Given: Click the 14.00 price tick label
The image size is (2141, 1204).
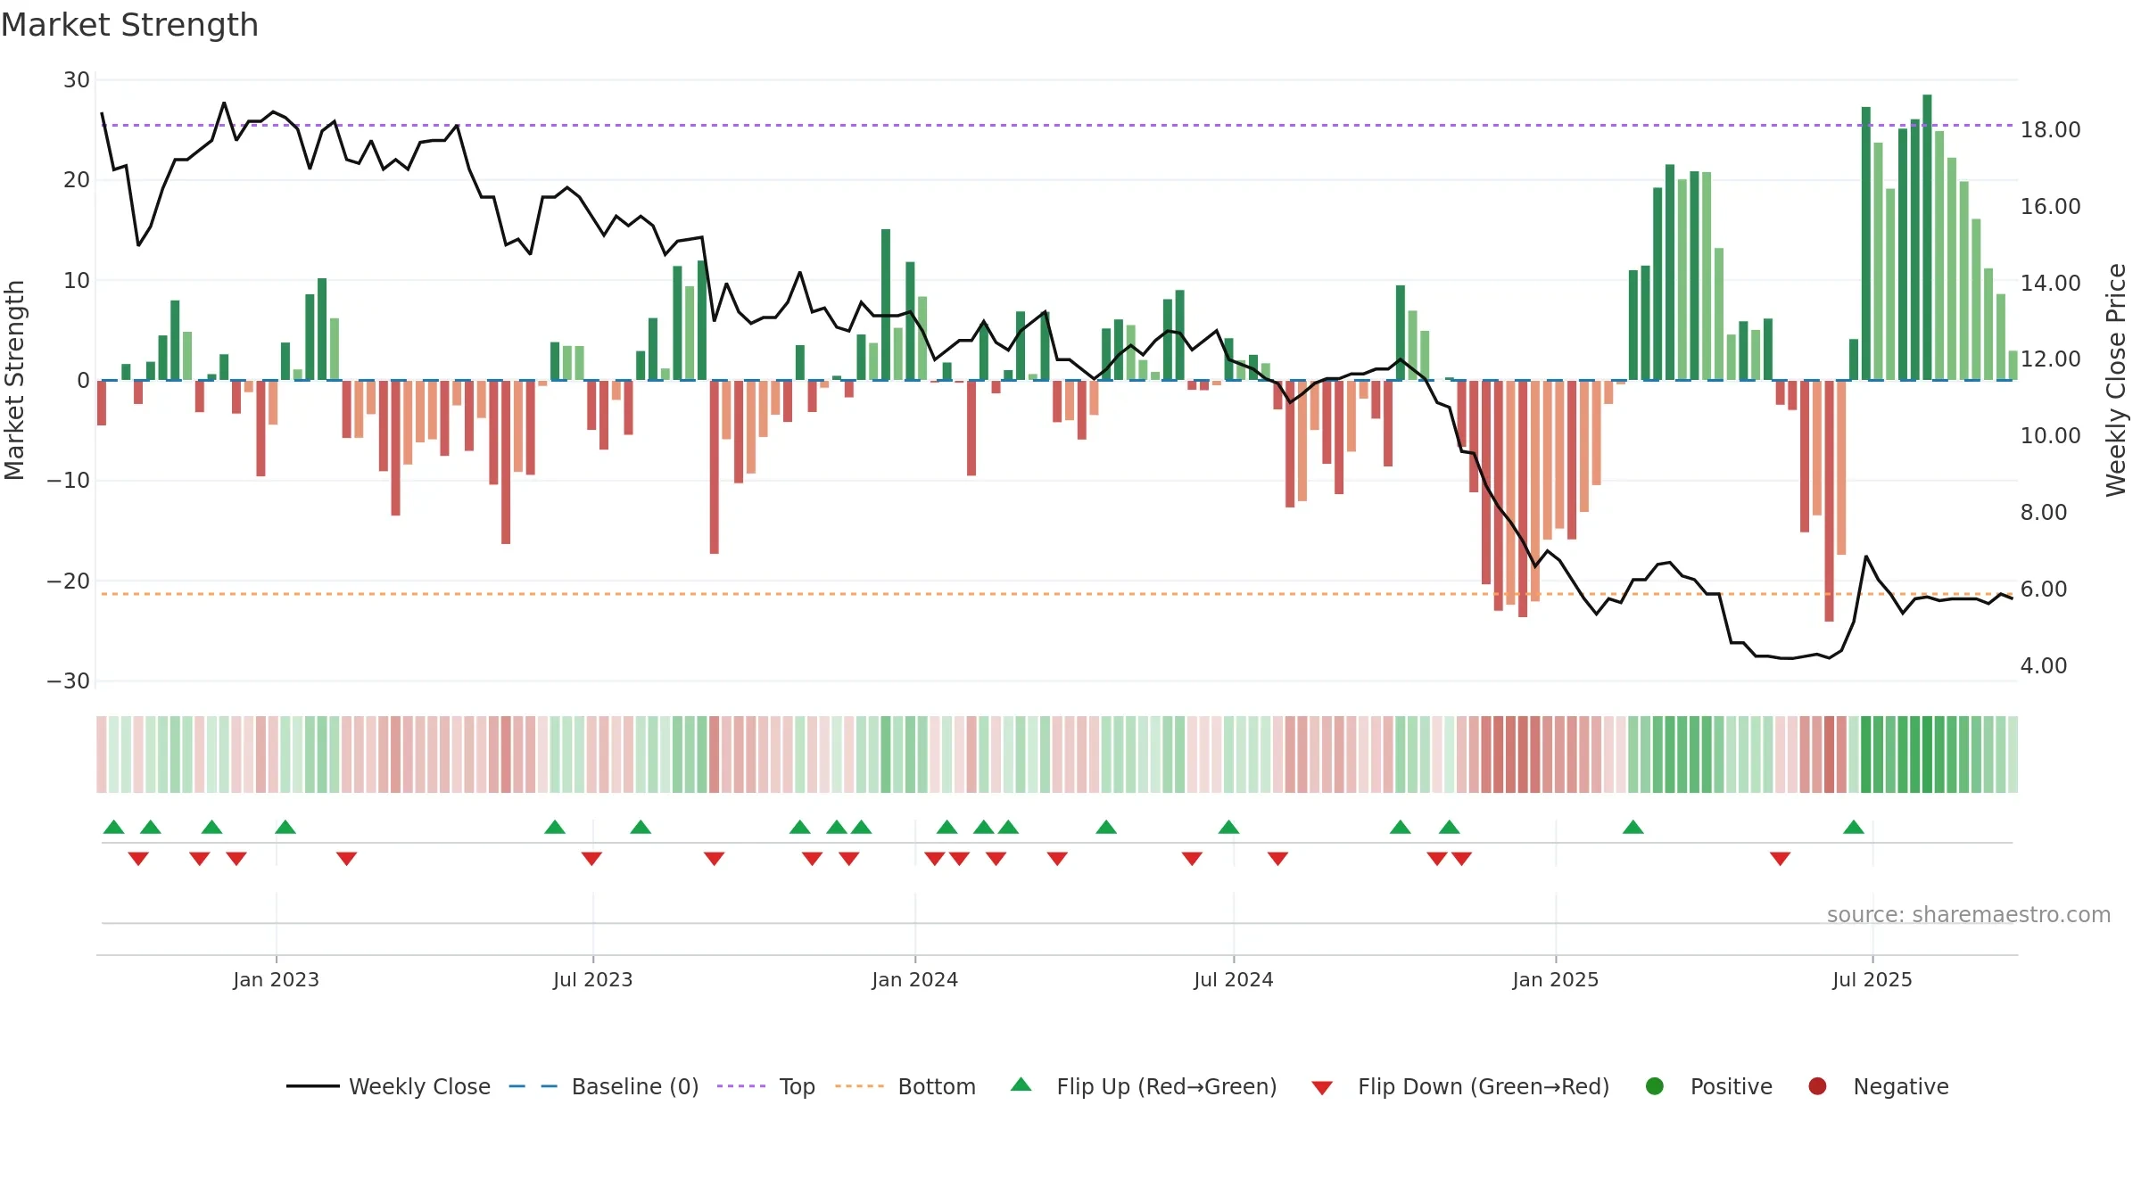Looking at the screenshot, I should [2050, 284].
